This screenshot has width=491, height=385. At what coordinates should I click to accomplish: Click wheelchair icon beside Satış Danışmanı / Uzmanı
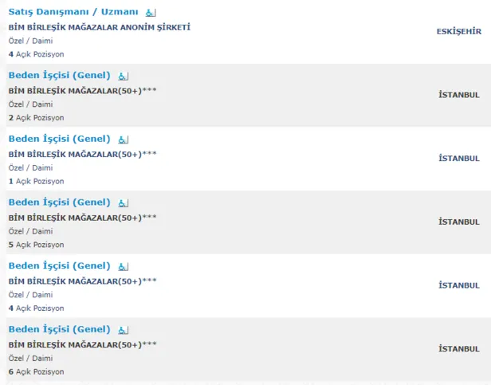click(151, 13)
